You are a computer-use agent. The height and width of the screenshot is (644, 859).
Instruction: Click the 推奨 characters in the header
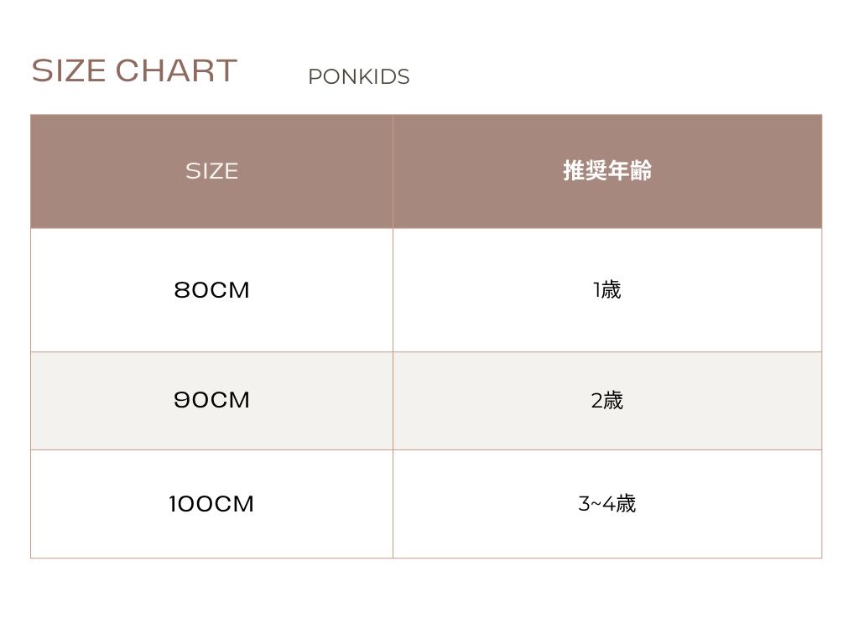(585, 171)
